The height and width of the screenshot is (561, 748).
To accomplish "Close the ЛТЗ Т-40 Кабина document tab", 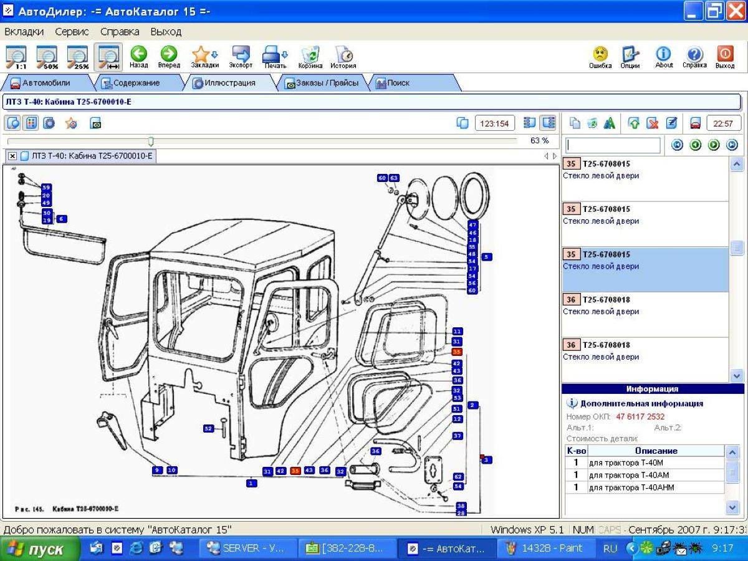I will [x=12, y=156].
